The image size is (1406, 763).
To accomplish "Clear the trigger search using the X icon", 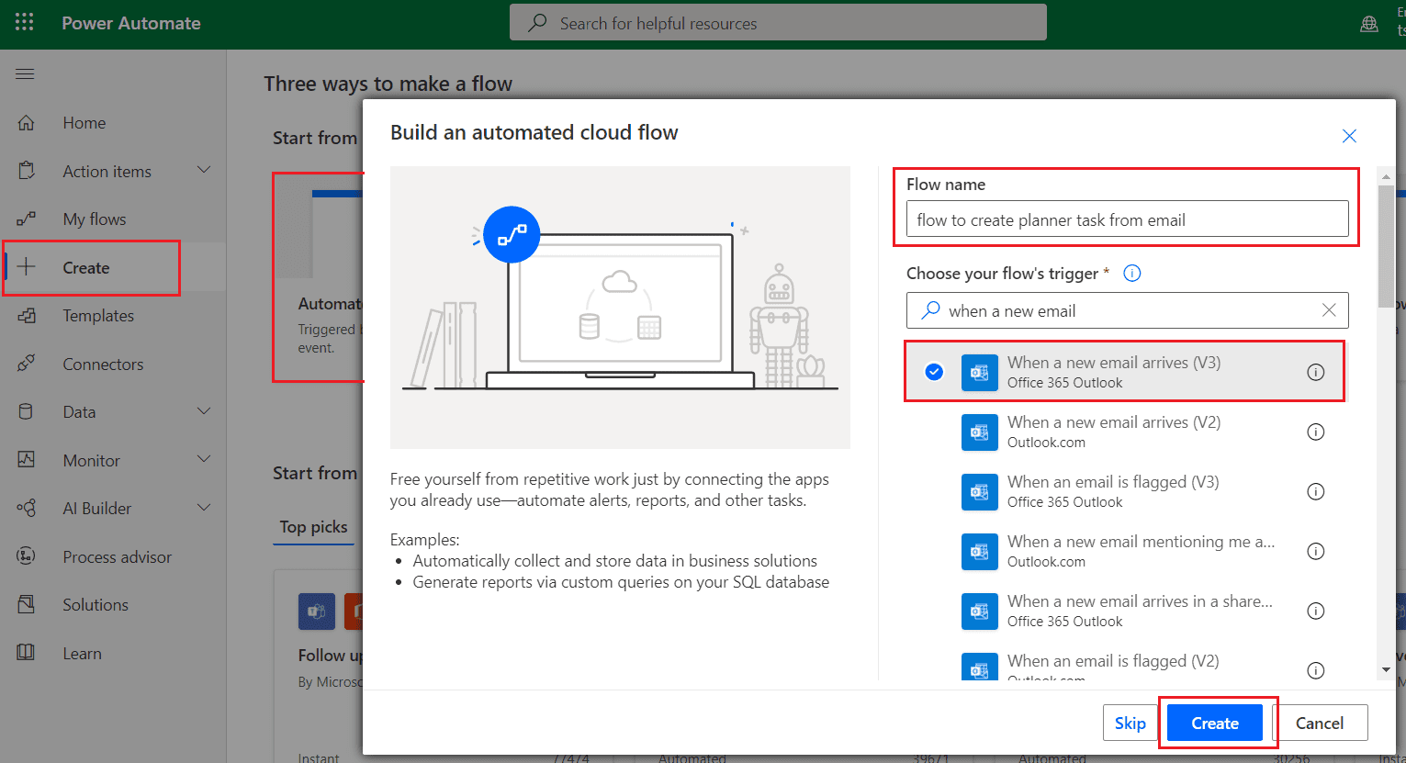I will (x=1329, y=310).
